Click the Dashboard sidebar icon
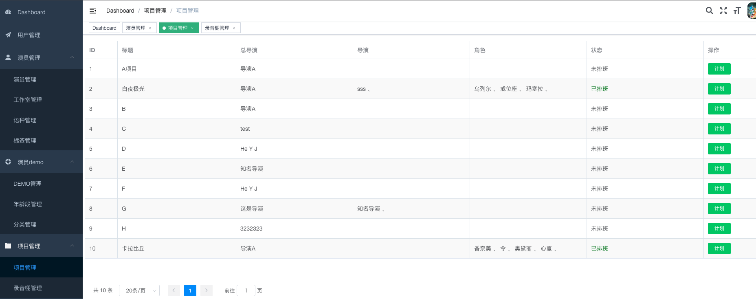This screenshot has width=756, height=299. coord(8,12)
